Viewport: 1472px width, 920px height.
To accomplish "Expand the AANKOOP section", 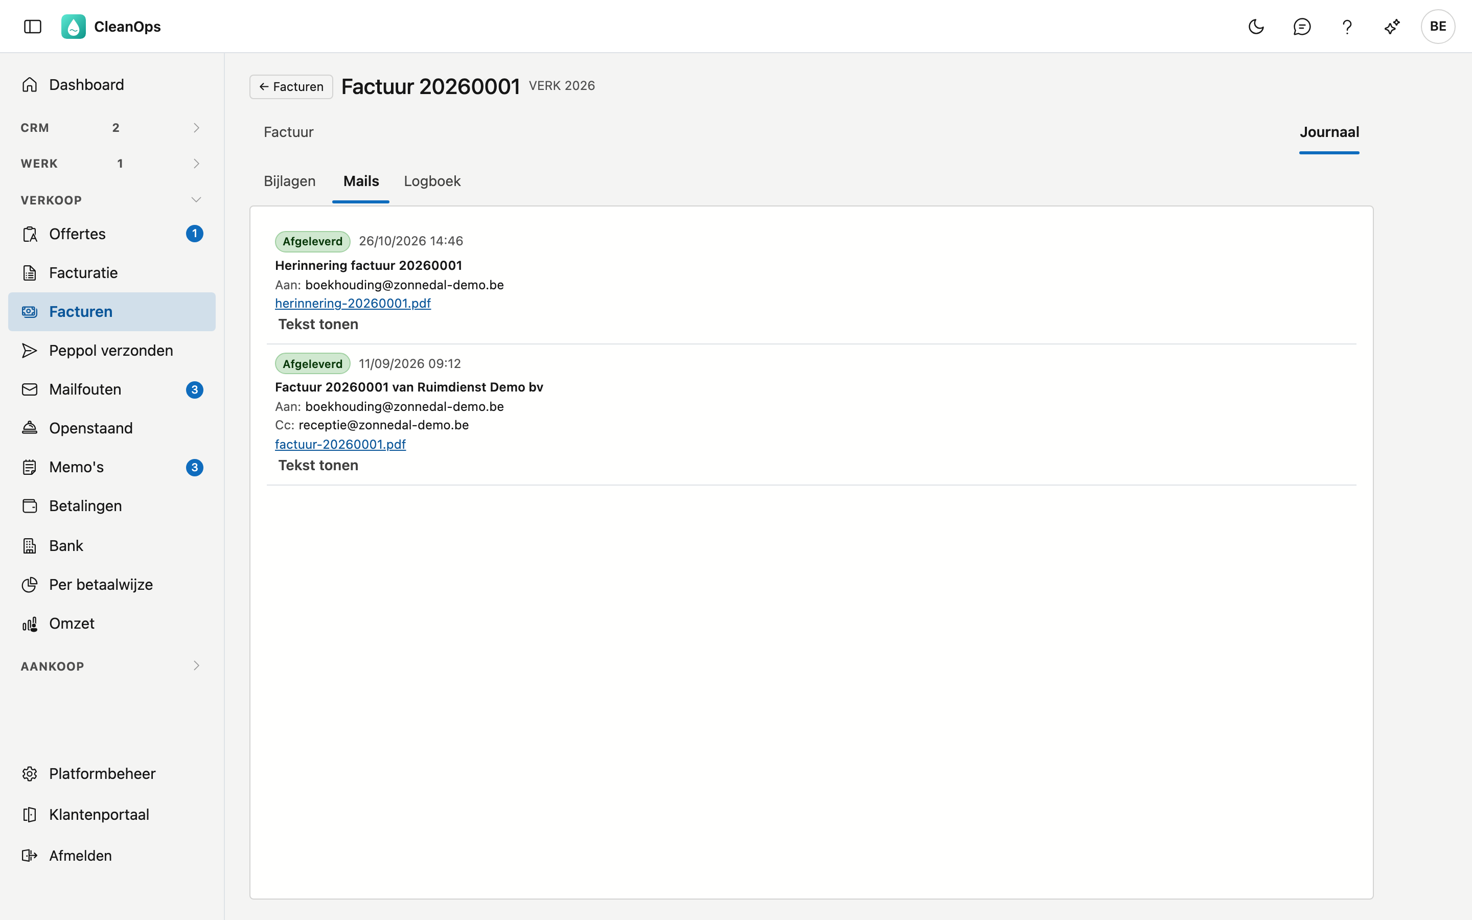I will pyautogui.click(x=112, y=666).
